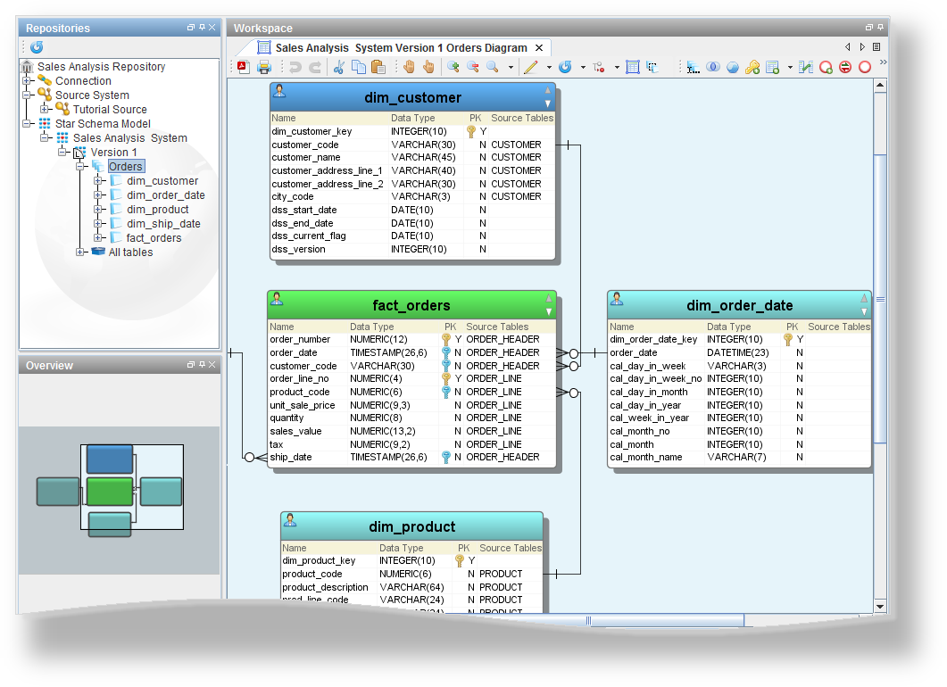Select the Orders Diagram workspace tab
This screenshot has height=687, width=947.
400,47
